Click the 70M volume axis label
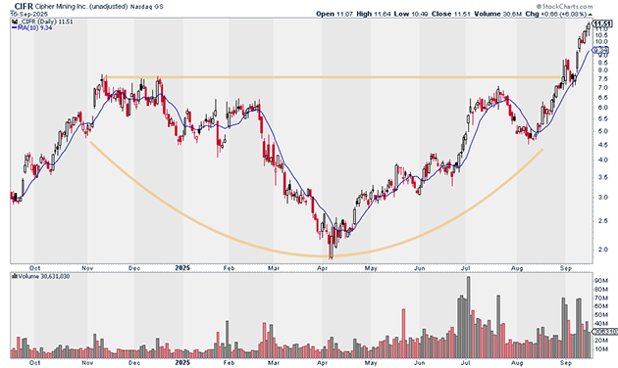618x368 pixels. (600, 298)
